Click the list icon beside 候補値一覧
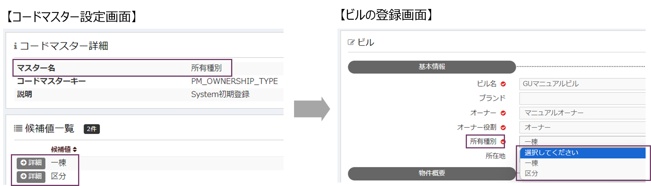 [18, 129]
